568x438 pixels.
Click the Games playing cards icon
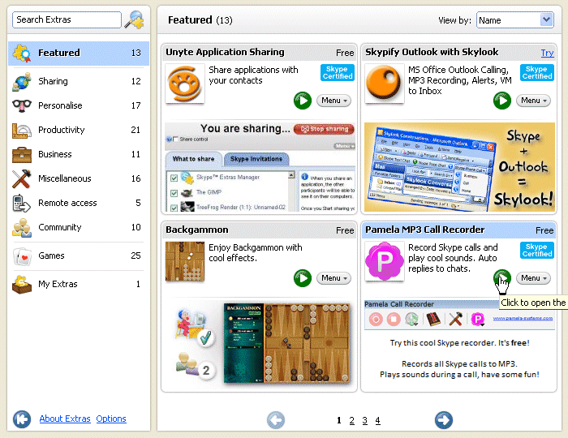[x=22, y=256]
